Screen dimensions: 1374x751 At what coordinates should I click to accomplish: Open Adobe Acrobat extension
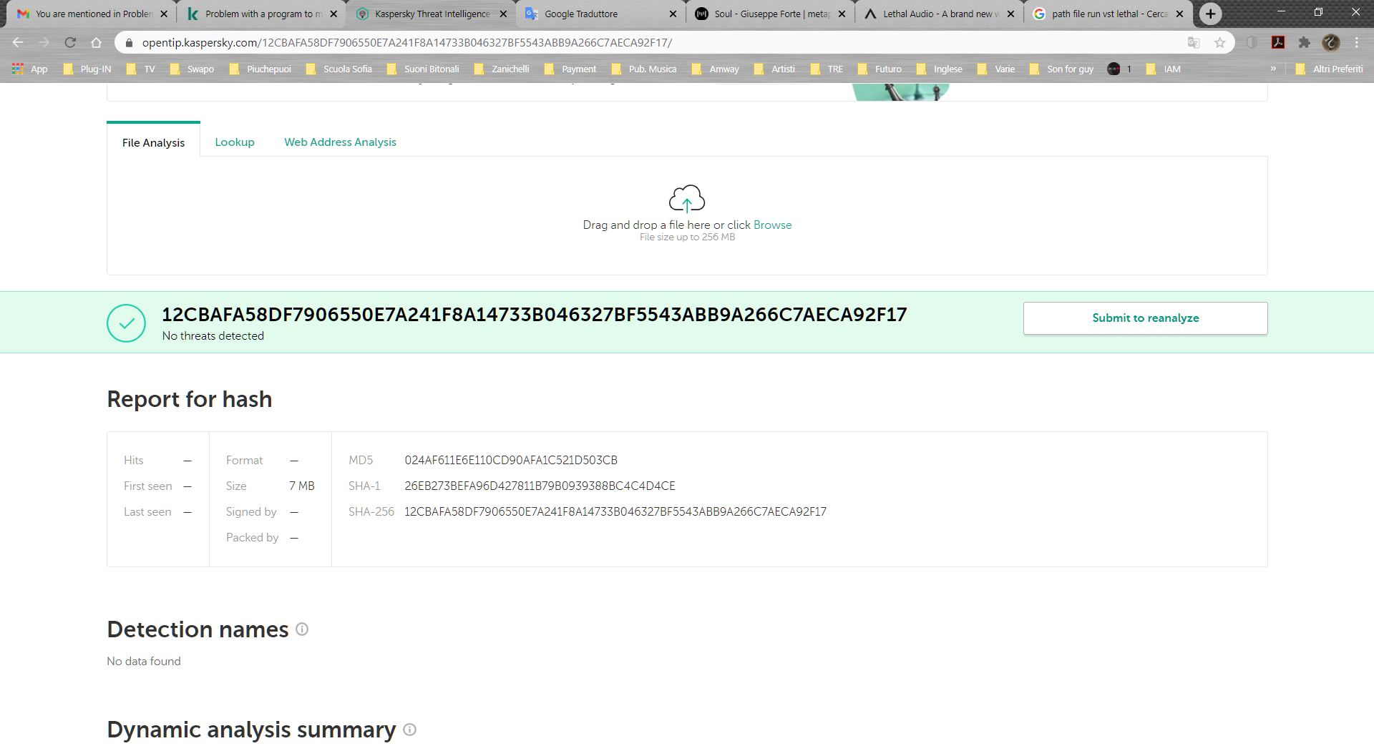(x=1278, y=43)
